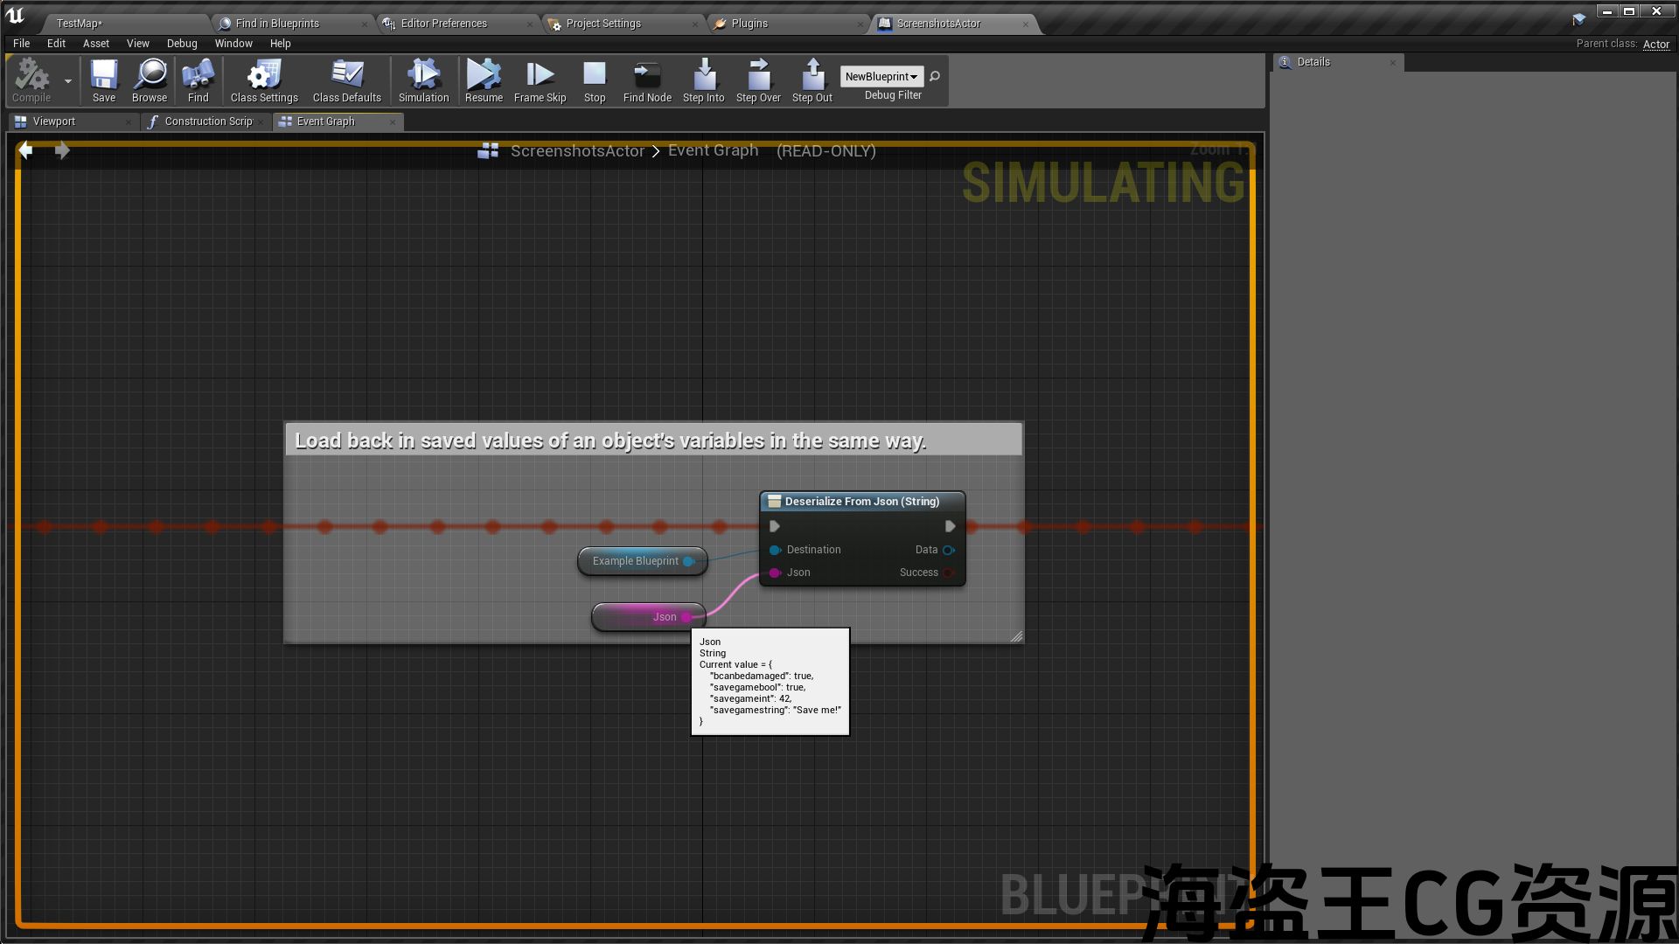Click the Step Into debug icon
The image size is (1679, 944).
(x=703, y=80)
